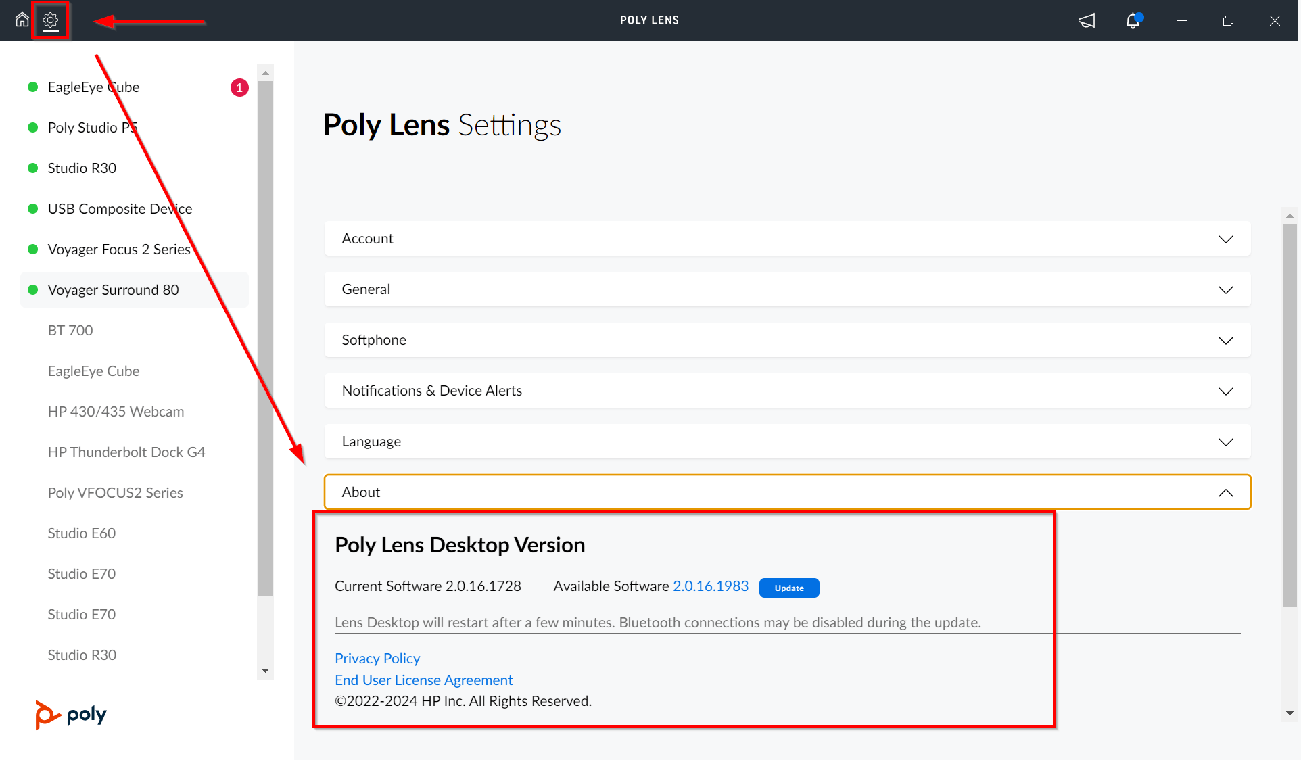The height and width of the screenshot is (760, 1301).
Task: Expand the General settings section
Action: coord(786,289)
